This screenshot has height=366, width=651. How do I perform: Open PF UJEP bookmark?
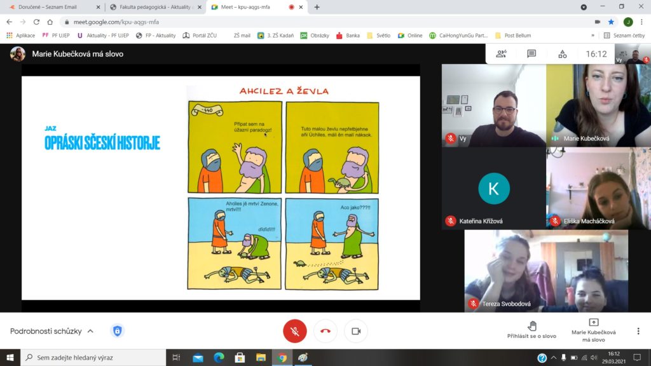pos(56,36)
